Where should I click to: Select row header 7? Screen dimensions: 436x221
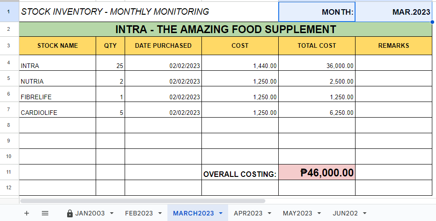[10, 109]
